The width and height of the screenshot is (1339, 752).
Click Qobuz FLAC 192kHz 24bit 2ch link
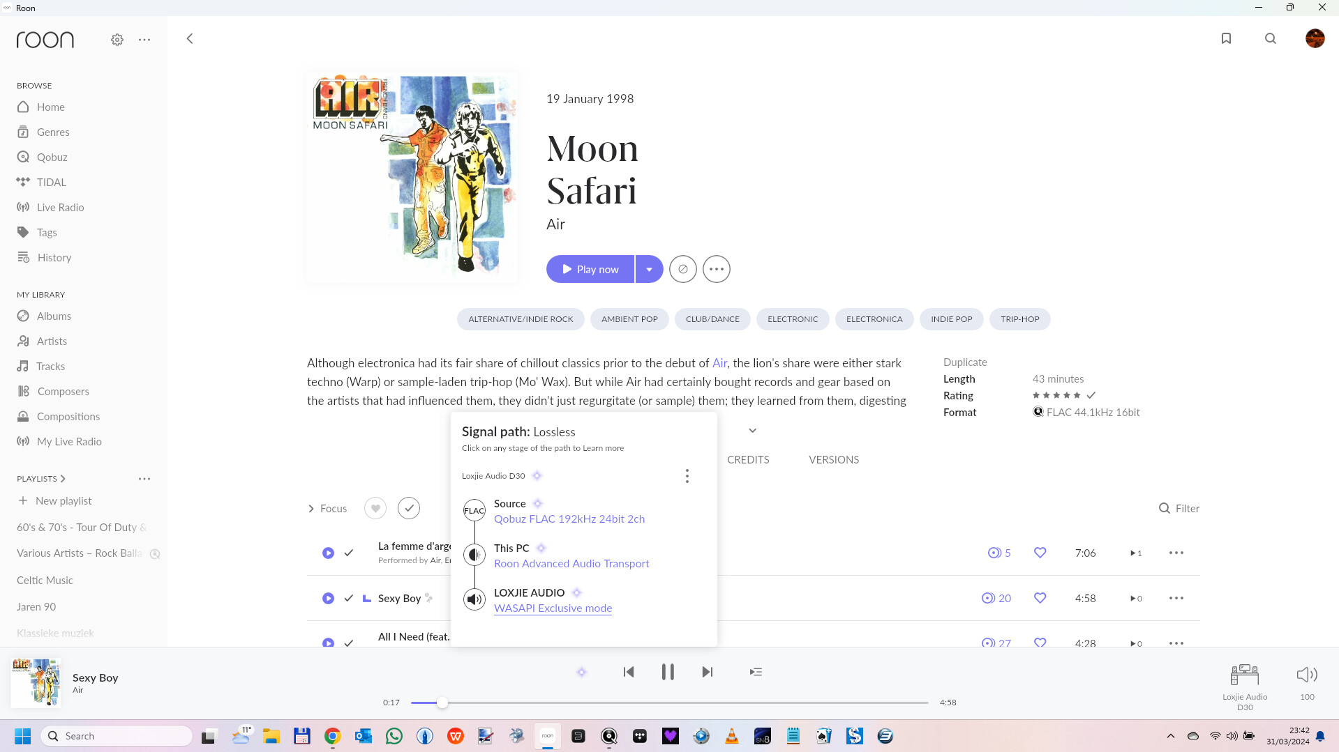click(x=569, y=519)
